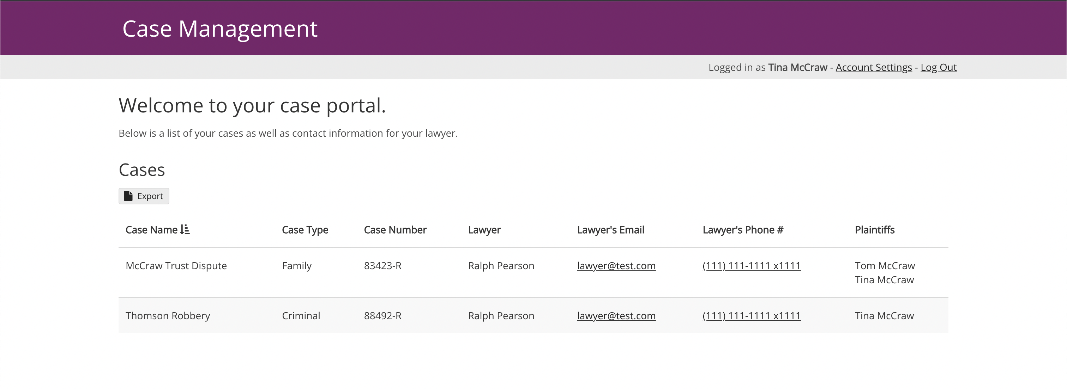Click the Case Number column header
This screenshot has height=389, width=1067.
395,230
